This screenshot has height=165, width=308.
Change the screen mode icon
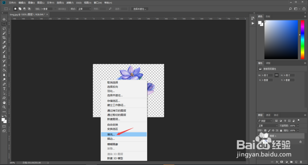click(x=4, y=131)
